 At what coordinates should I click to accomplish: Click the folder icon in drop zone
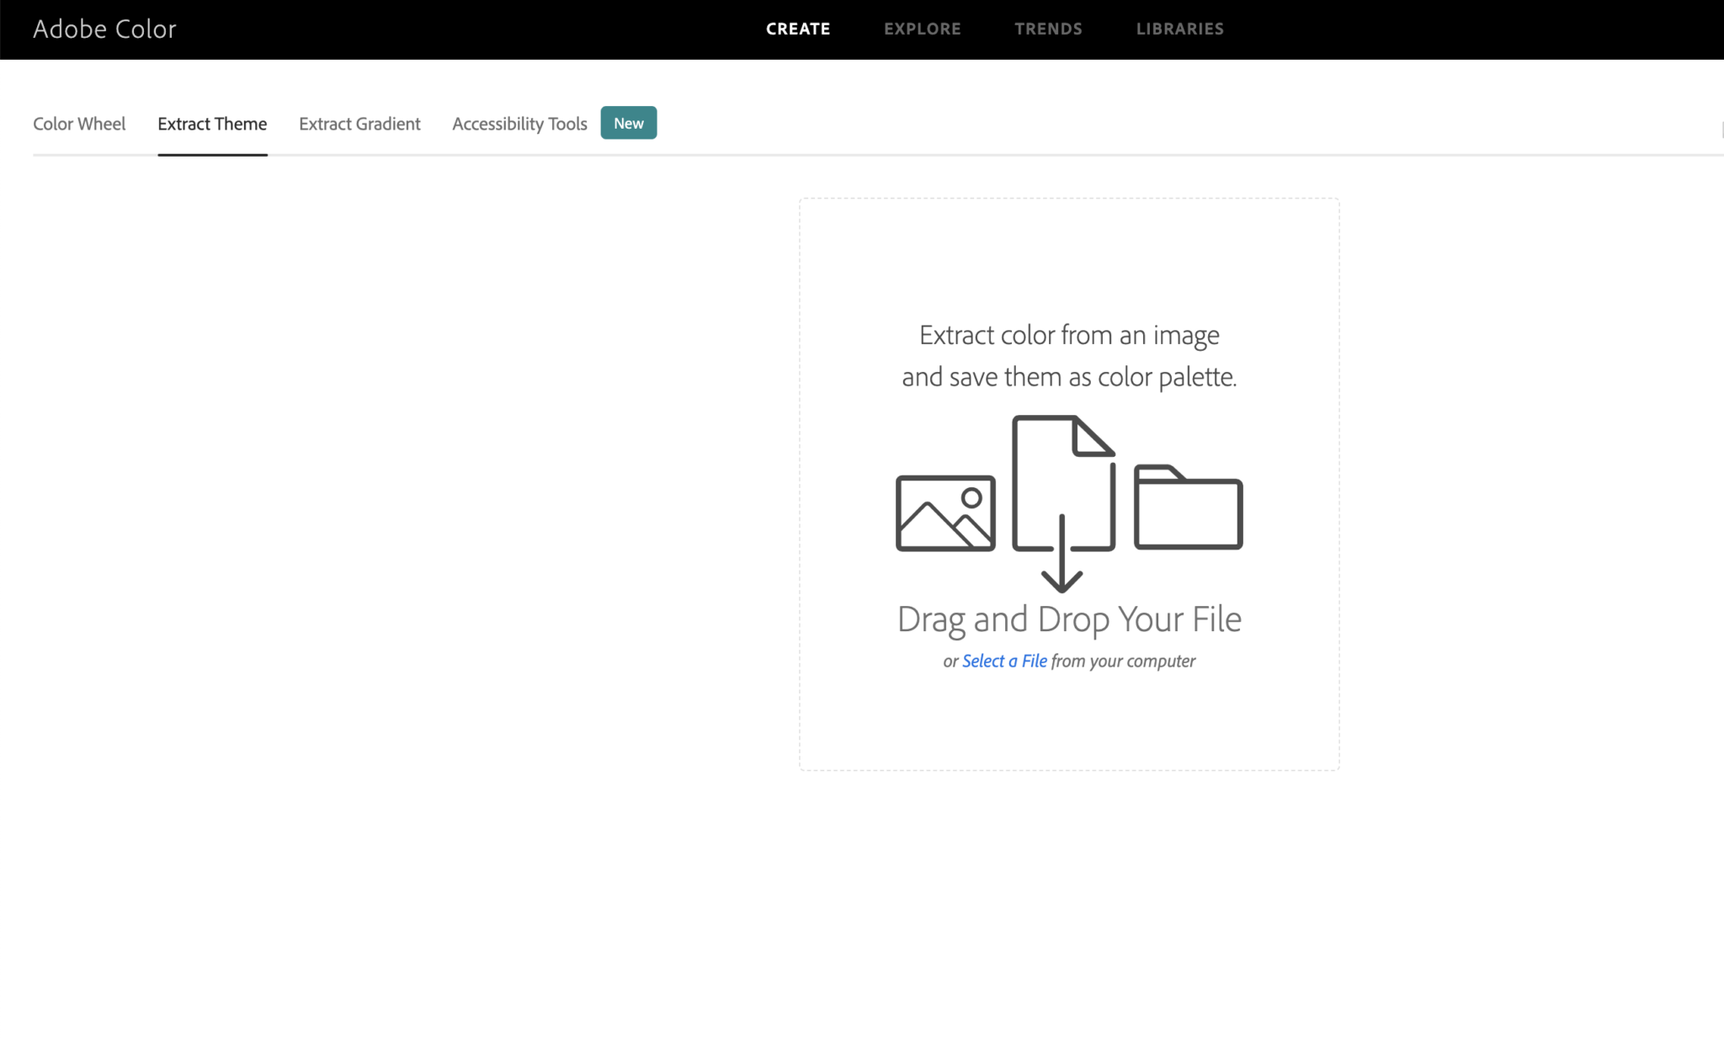(x=1188, y=507)
